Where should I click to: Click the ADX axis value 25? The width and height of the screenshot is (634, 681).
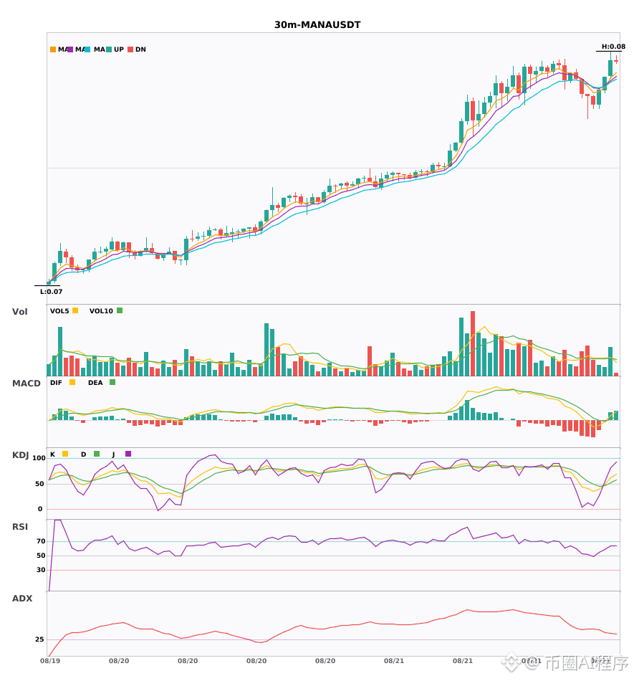point(39,639)
